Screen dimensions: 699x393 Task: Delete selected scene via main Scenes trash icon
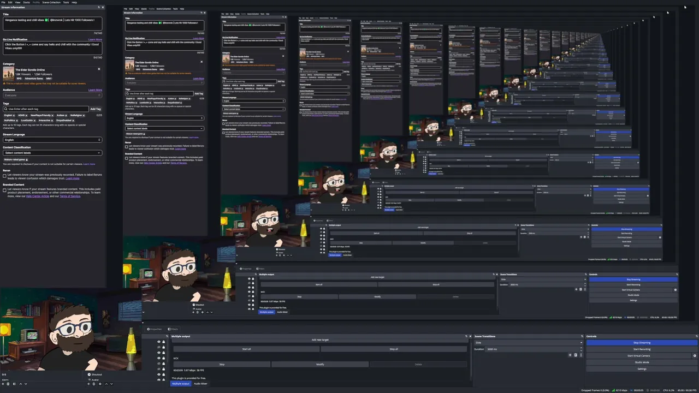point(8,384)
